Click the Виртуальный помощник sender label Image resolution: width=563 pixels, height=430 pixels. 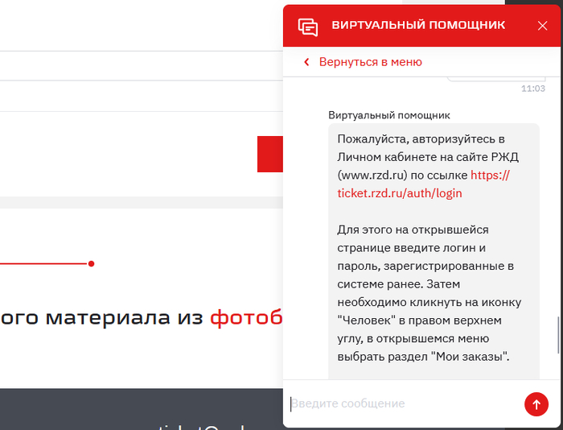click(389, 115)
